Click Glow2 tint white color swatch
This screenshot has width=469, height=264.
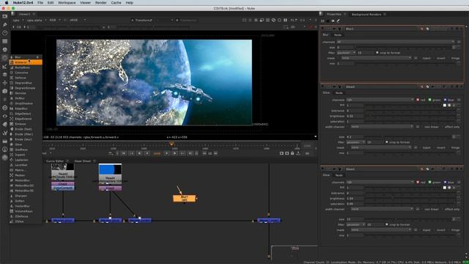point(445,105)
